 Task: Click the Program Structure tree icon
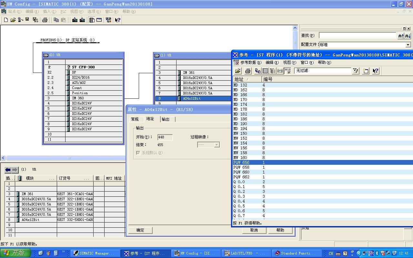click(273, 71)
